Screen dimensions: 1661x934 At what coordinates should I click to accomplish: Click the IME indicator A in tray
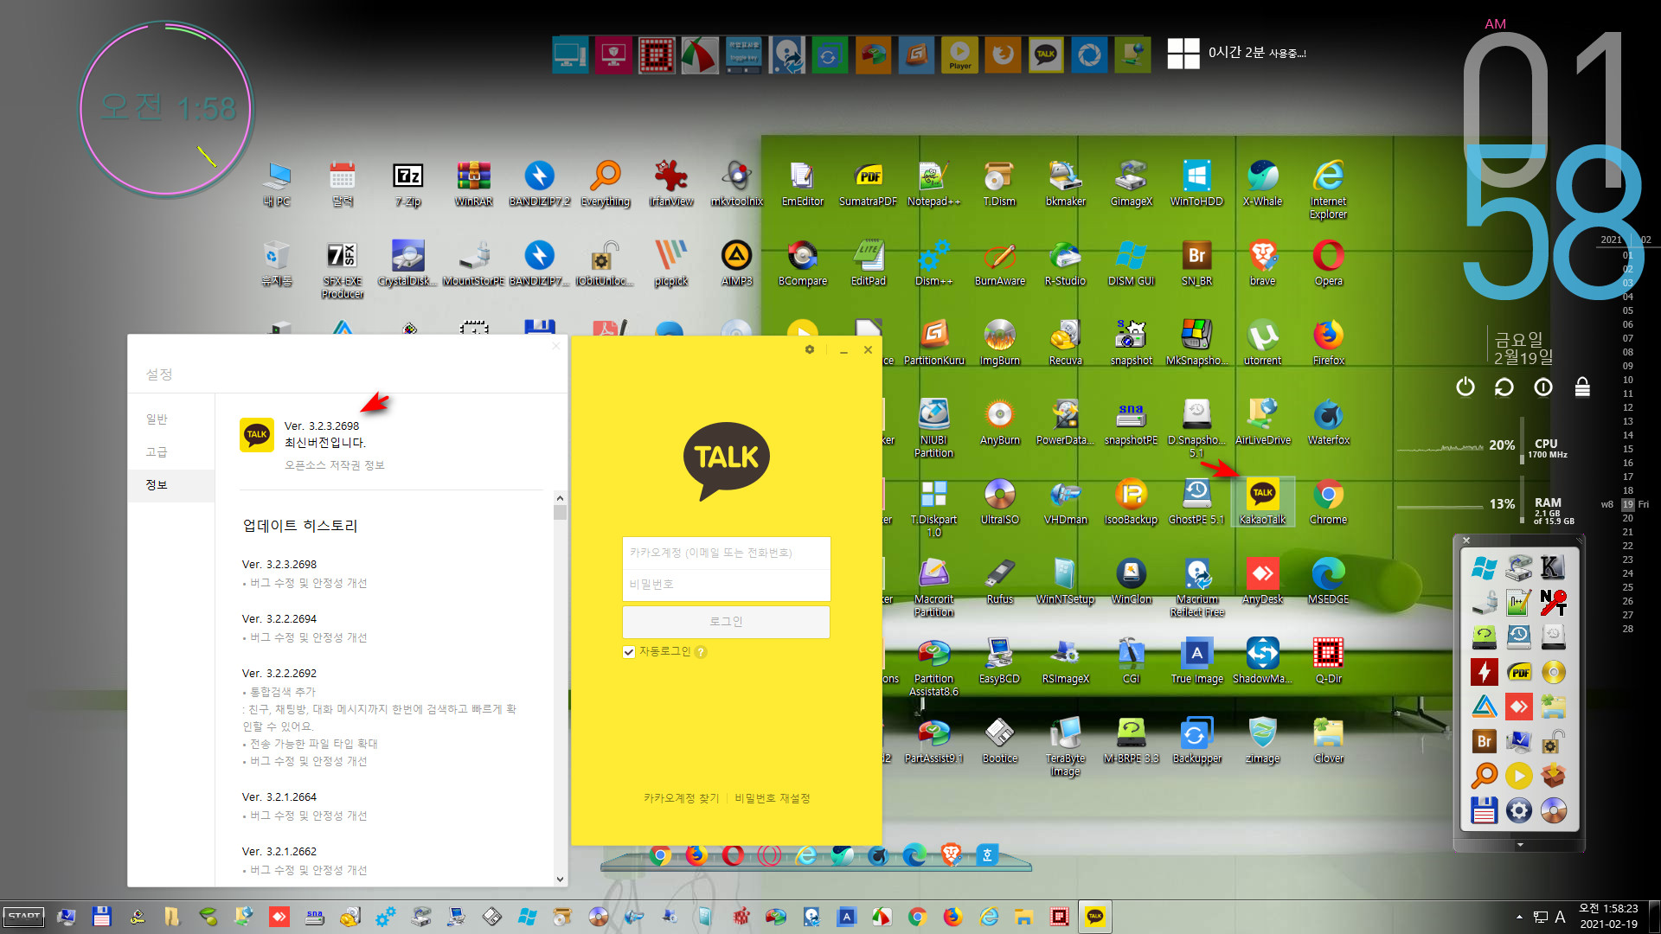pyautogui.click(x=1560, y=917)
